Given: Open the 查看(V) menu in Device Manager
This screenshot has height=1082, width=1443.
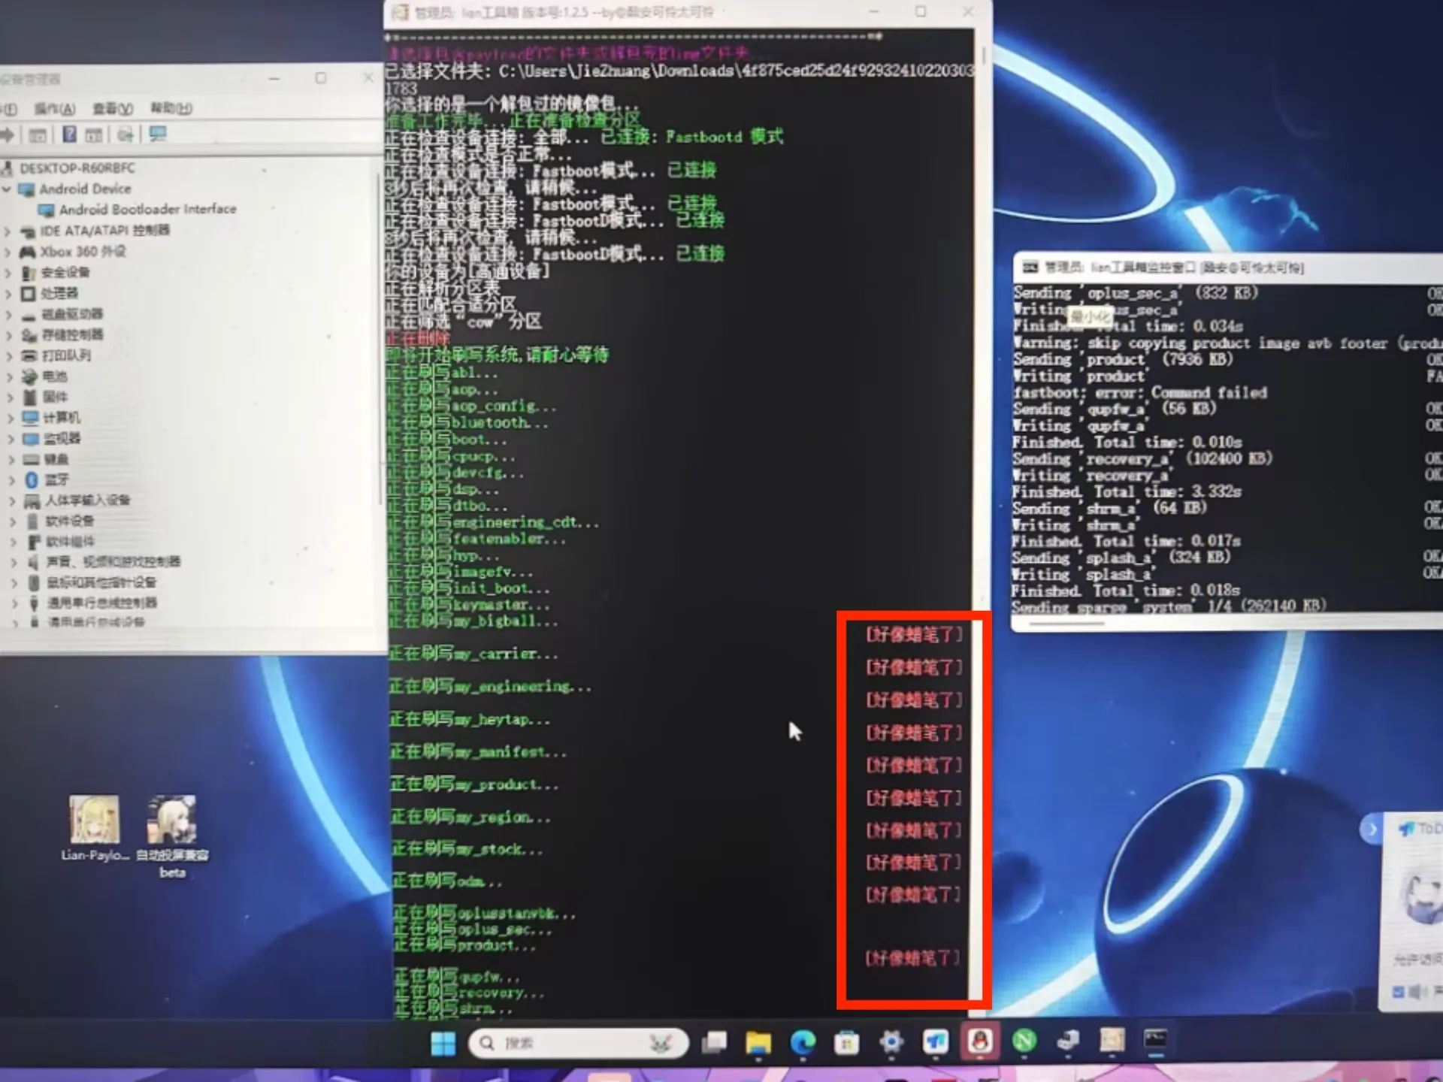Looking at the screenshot, I should 113,109.
